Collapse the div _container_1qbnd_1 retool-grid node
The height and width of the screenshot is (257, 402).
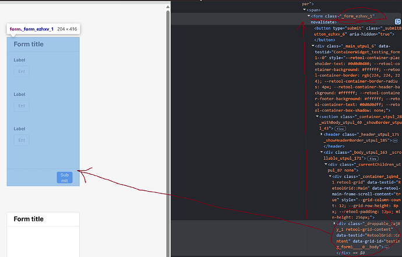(x=330, y=176)
